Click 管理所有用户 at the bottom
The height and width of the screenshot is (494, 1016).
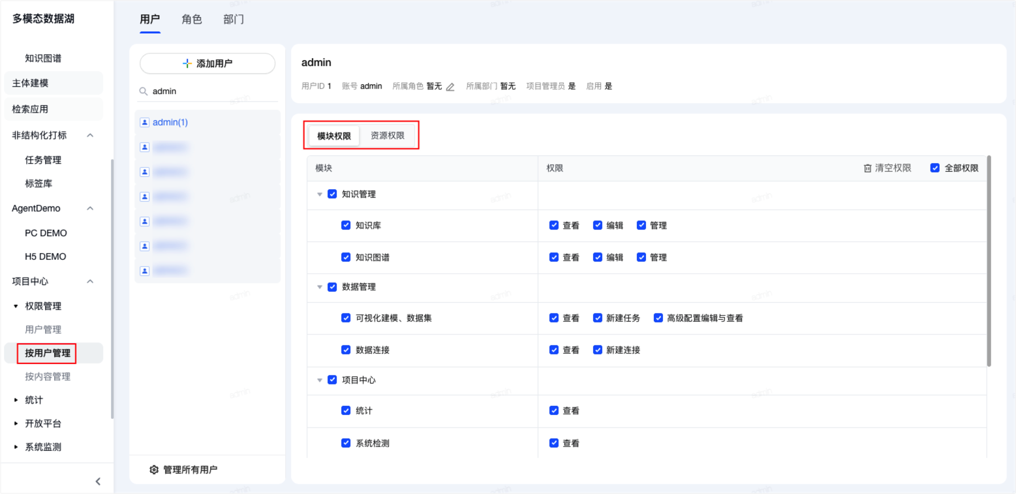click(183, 470)
